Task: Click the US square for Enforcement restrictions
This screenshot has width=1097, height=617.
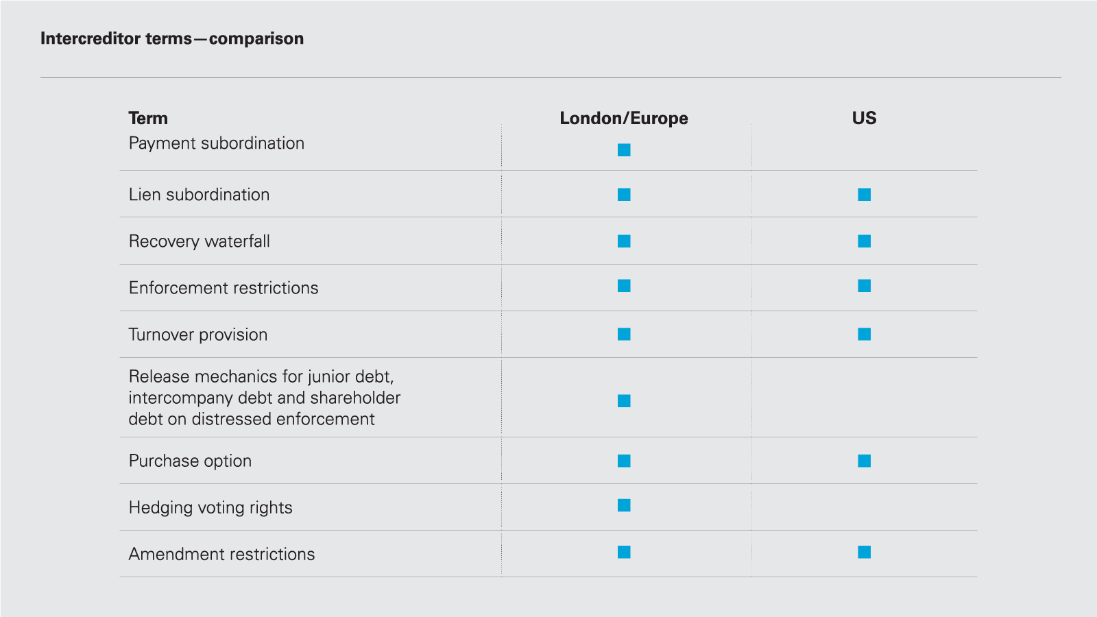Action: tap(864, 286)
